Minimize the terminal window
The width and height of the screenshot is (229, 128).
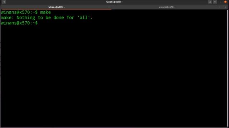click(220, 2)
